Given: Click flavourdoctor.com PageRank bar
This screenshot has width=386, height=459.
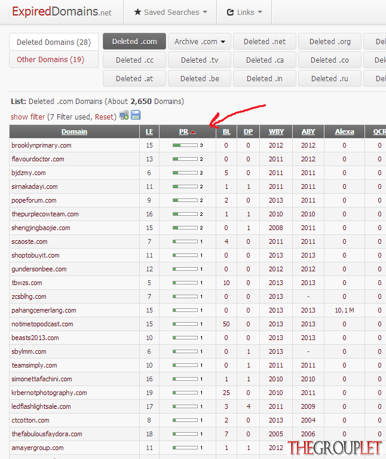Looking at the screenshot, I should pyautogui.click(x=185, y=159).
